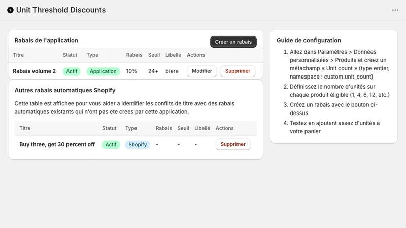
Task: Click the Unit Threshold Discounts app icon
Action: pyautogui.click(x=10, y=10)
